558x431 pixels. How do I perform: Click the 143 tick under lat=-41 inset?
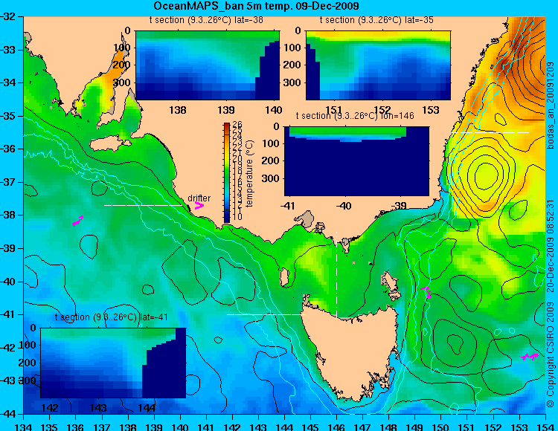pos(99,407)
